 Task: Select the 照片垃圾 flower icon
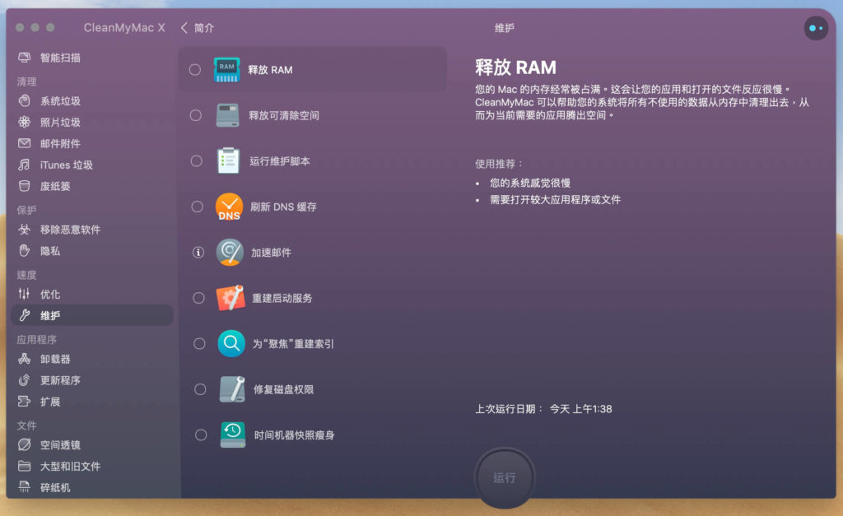24,122
